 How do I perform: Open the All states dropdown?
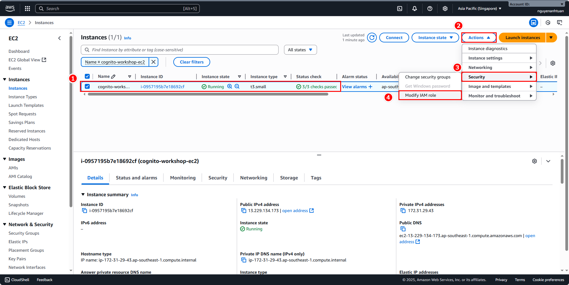pos(300,50)
